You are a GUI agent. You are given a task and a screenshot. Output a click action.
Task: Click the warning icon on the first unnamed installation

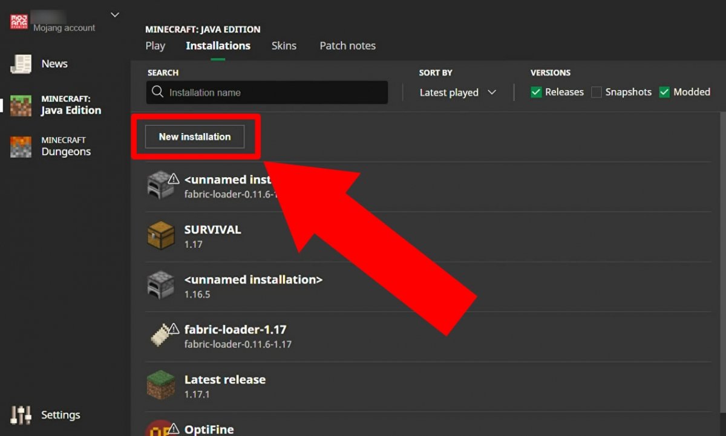click(x=174, y=178)
